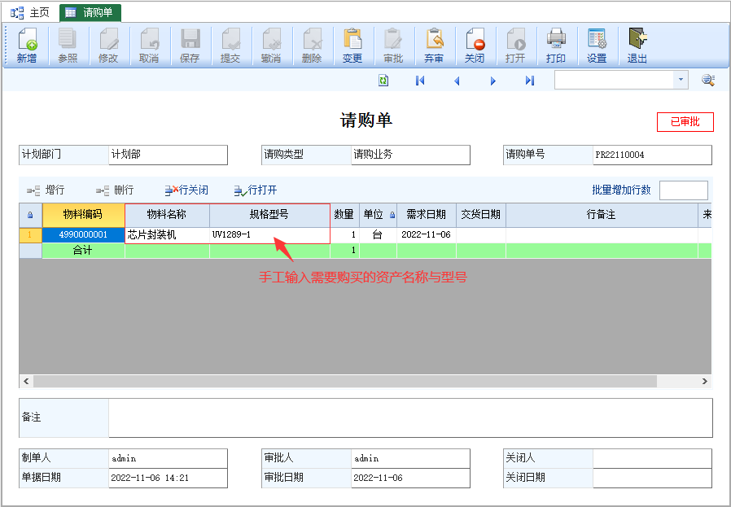Click the 交货日期 column header
This screenshot has width=731, height=507.
tap(480, 215)
